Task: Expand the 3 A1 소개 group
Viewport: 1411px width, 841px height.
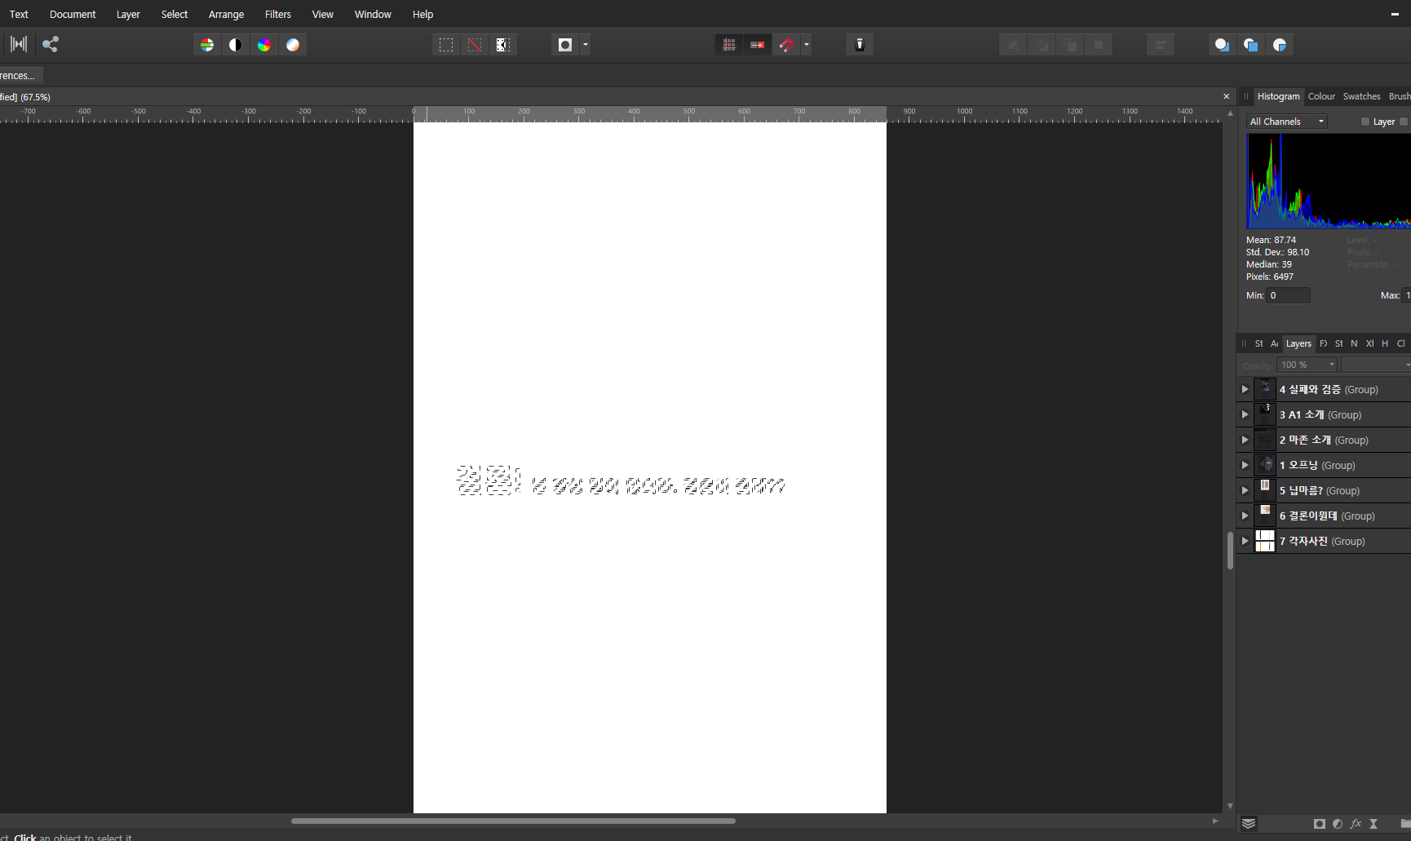Action: tap(1245, 414)
